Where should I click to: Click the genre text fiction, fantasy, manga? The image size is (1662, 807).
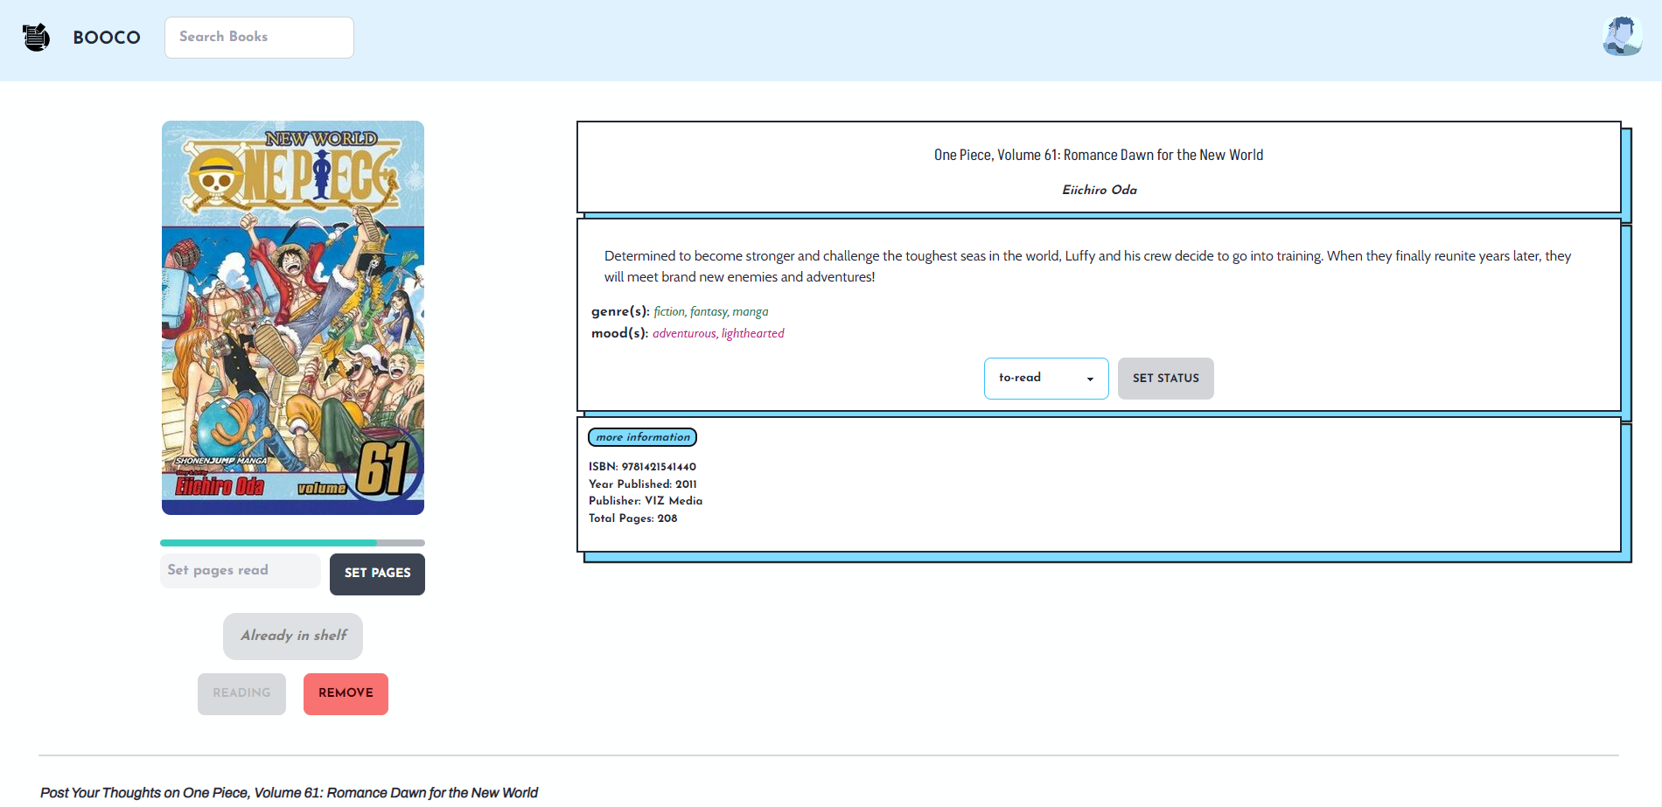[x=710, y=312]
